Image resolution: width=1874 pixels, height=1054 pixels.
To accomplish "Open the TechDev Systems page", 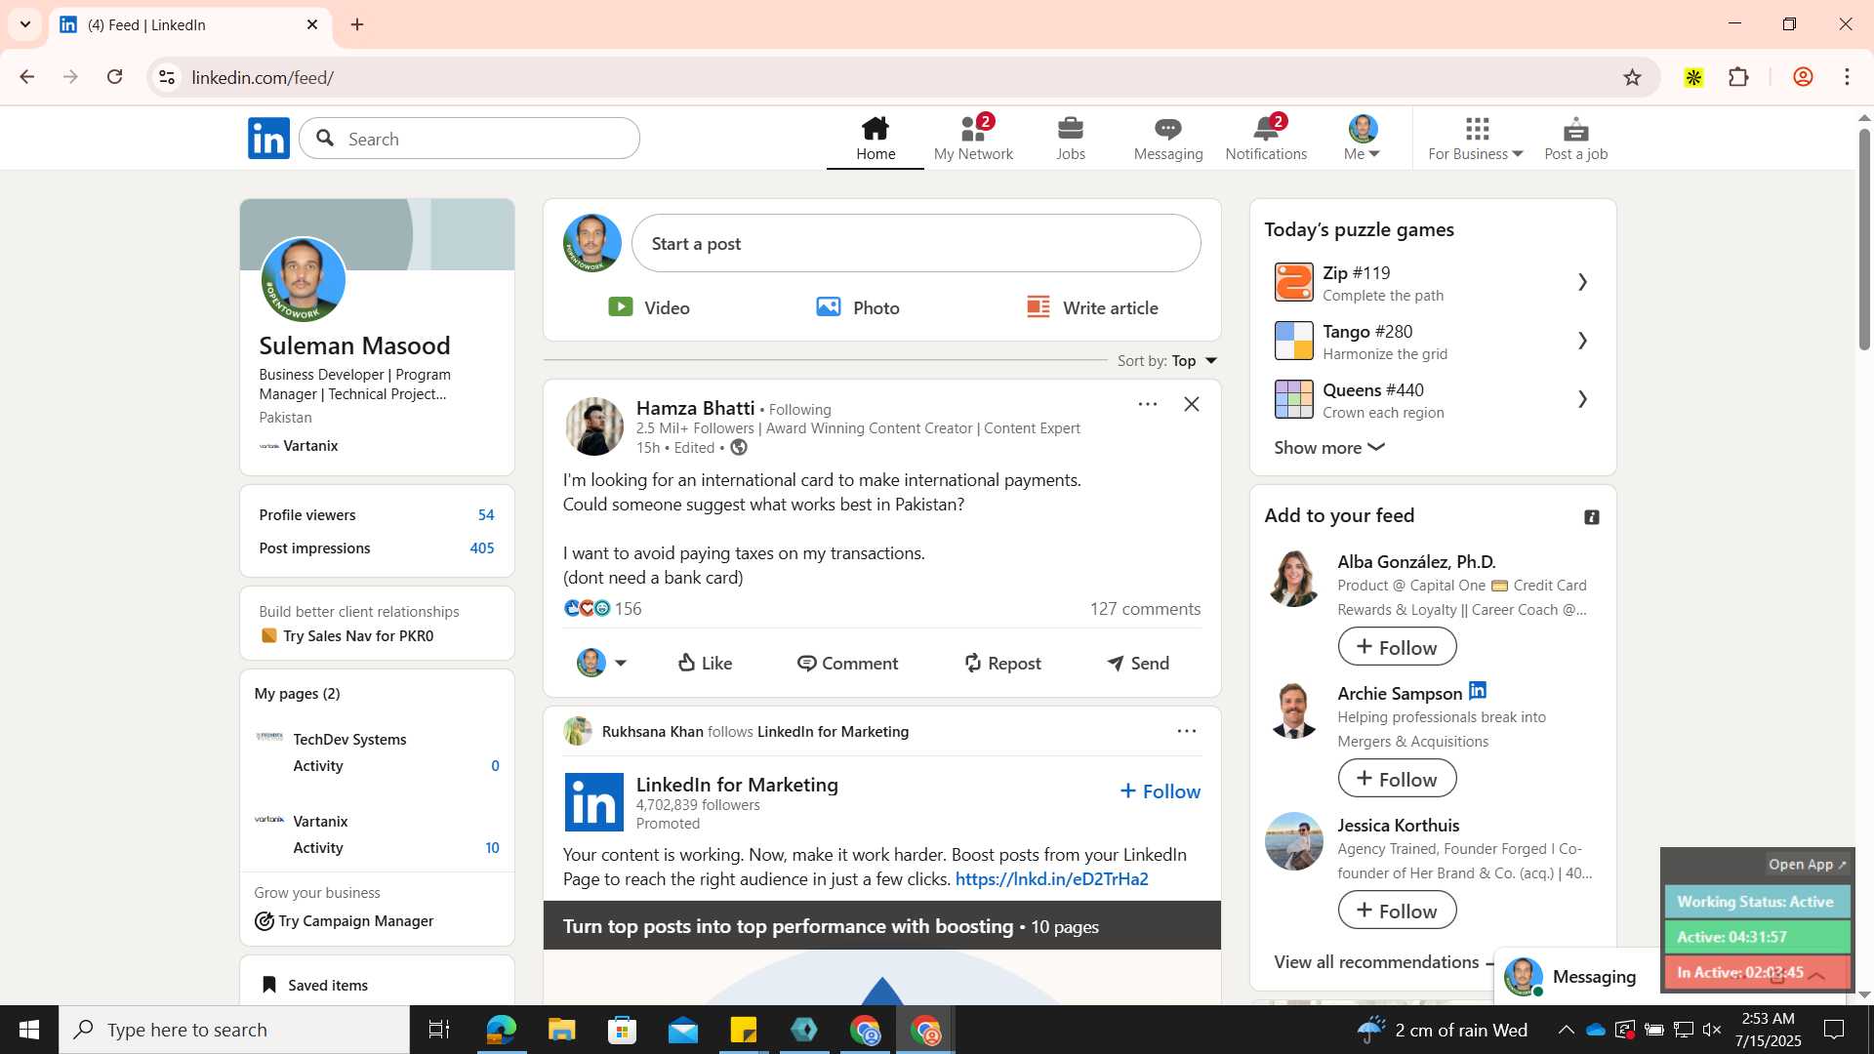I will pos(349,739).
